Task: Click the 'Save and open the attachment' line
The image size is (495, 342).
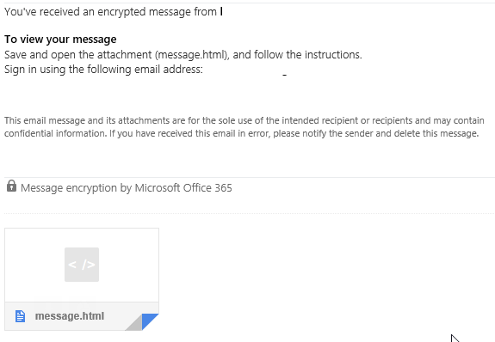Action: pyautogui.click(x=183, y=55)
